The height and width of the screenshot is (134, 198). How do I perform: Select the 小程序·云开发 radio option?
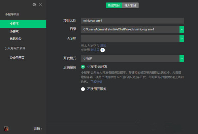pyautogui.click(x=83, y=67)
